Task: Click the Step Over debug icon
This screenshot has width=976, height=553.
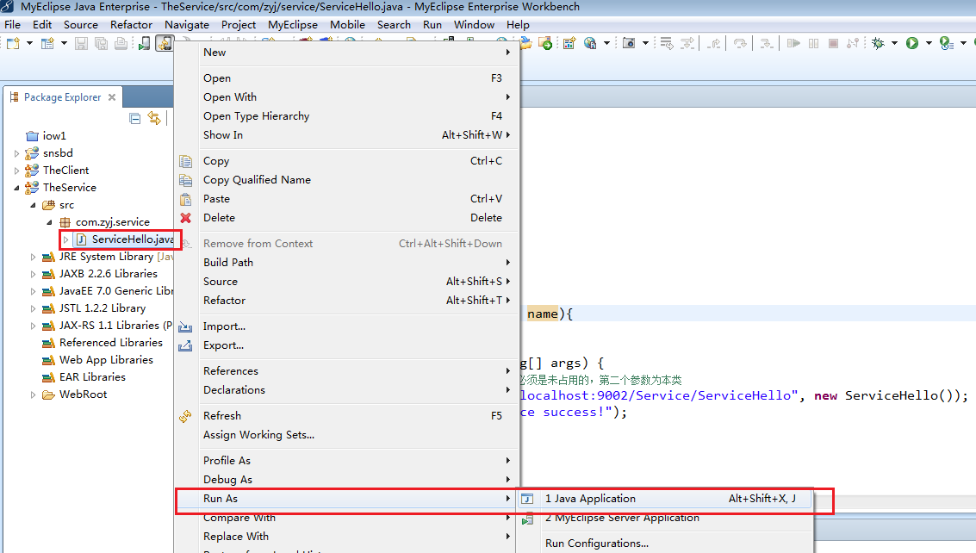Action: [739, 43]
